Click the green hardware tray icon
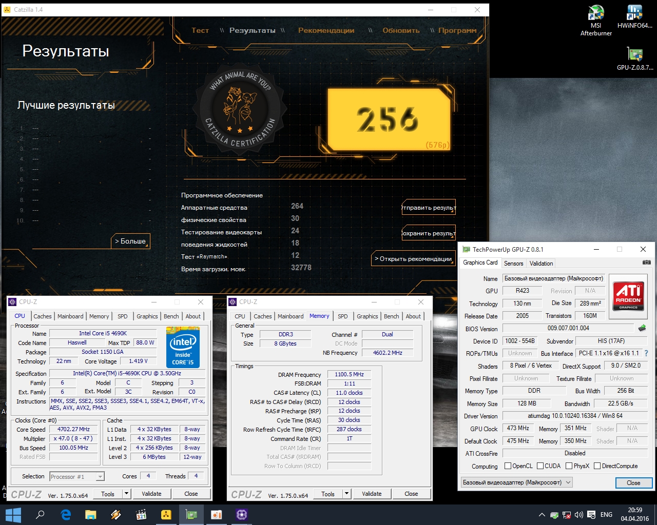The image size is (657, 525). [554, 515]
